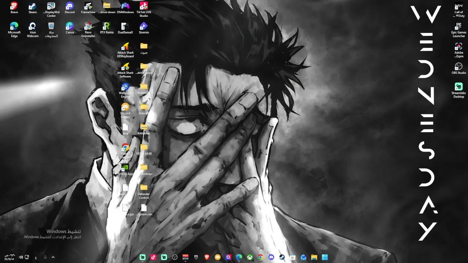468x263 pixels.
Task: Open Epic Games from the taskbar
Action: coord(196,257)
